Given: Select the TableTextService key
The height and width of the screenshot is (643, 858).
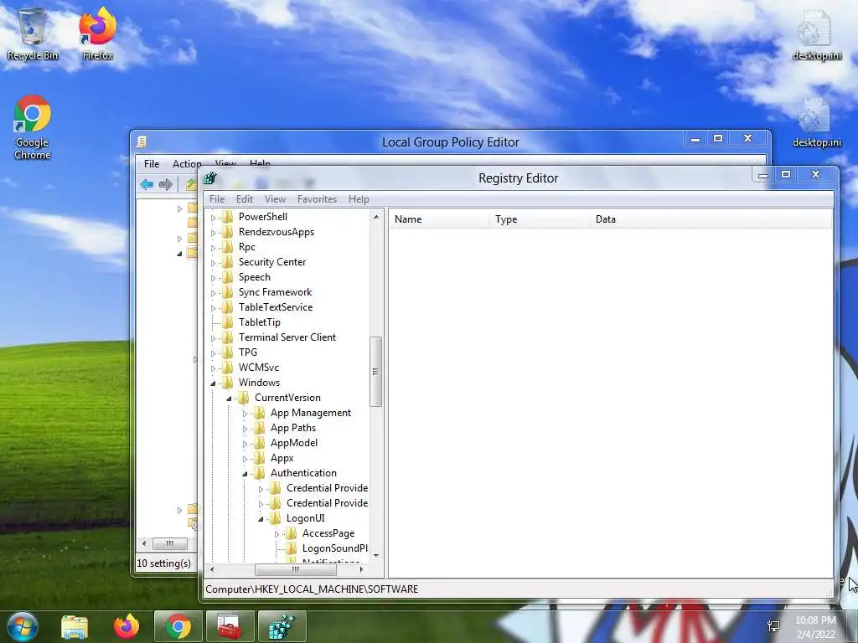Looking at the screenshot, I should coord(275,306).
